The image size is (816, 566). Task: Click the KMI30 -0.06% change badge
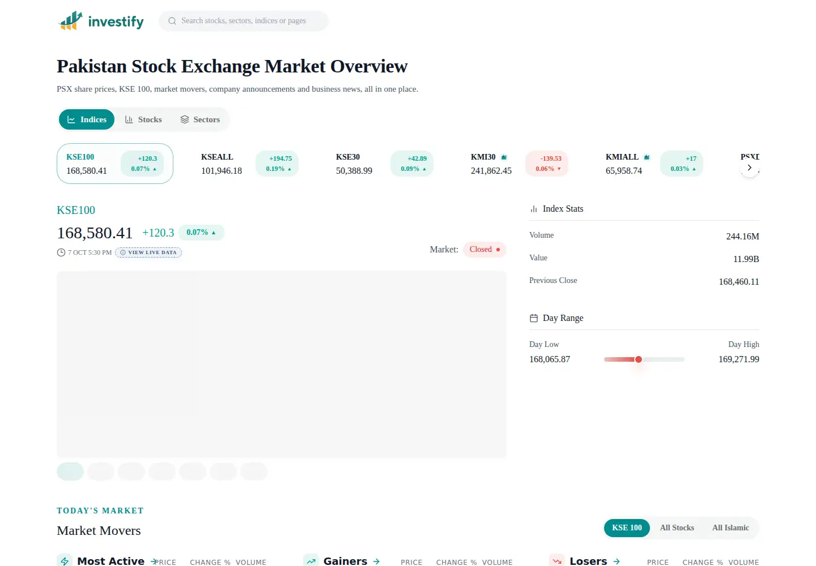[547, 164]
